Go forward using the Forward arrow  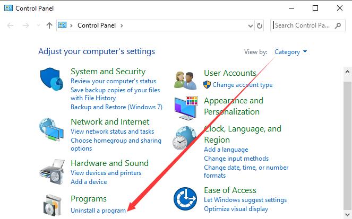[x=26, y=25]
